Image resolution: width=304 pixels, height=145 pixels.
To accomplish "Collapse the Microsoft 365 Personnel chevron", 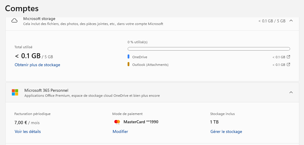I will coord(291,92).
